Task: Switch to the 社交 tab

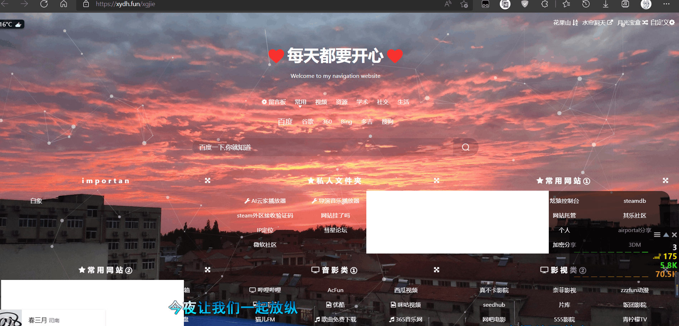Action: click(x=383, y=102)
